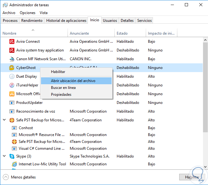Click the Habilitar button at bottom
The width and height of the screenshot is (208, 185).
click(x=192, y=177)
